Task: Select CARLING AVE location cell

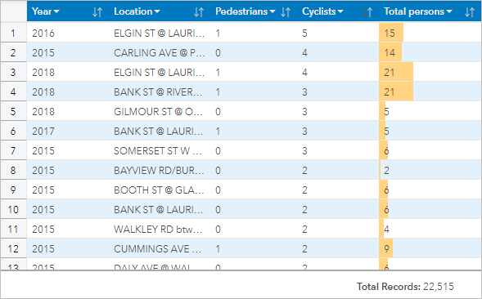Action: coord(160,52)
